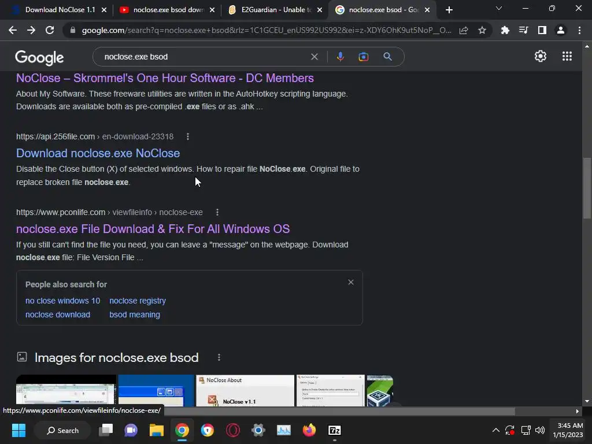Open NoClose – Skrommel's One Hour Software link
This screenshot has height=444, width=592.
click(165, 78)
